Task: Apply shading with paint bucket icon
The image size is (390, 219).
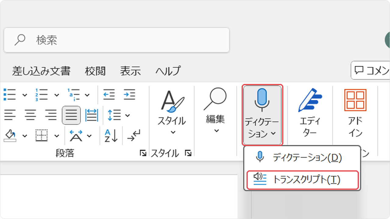Action: [x=10, y=135]
